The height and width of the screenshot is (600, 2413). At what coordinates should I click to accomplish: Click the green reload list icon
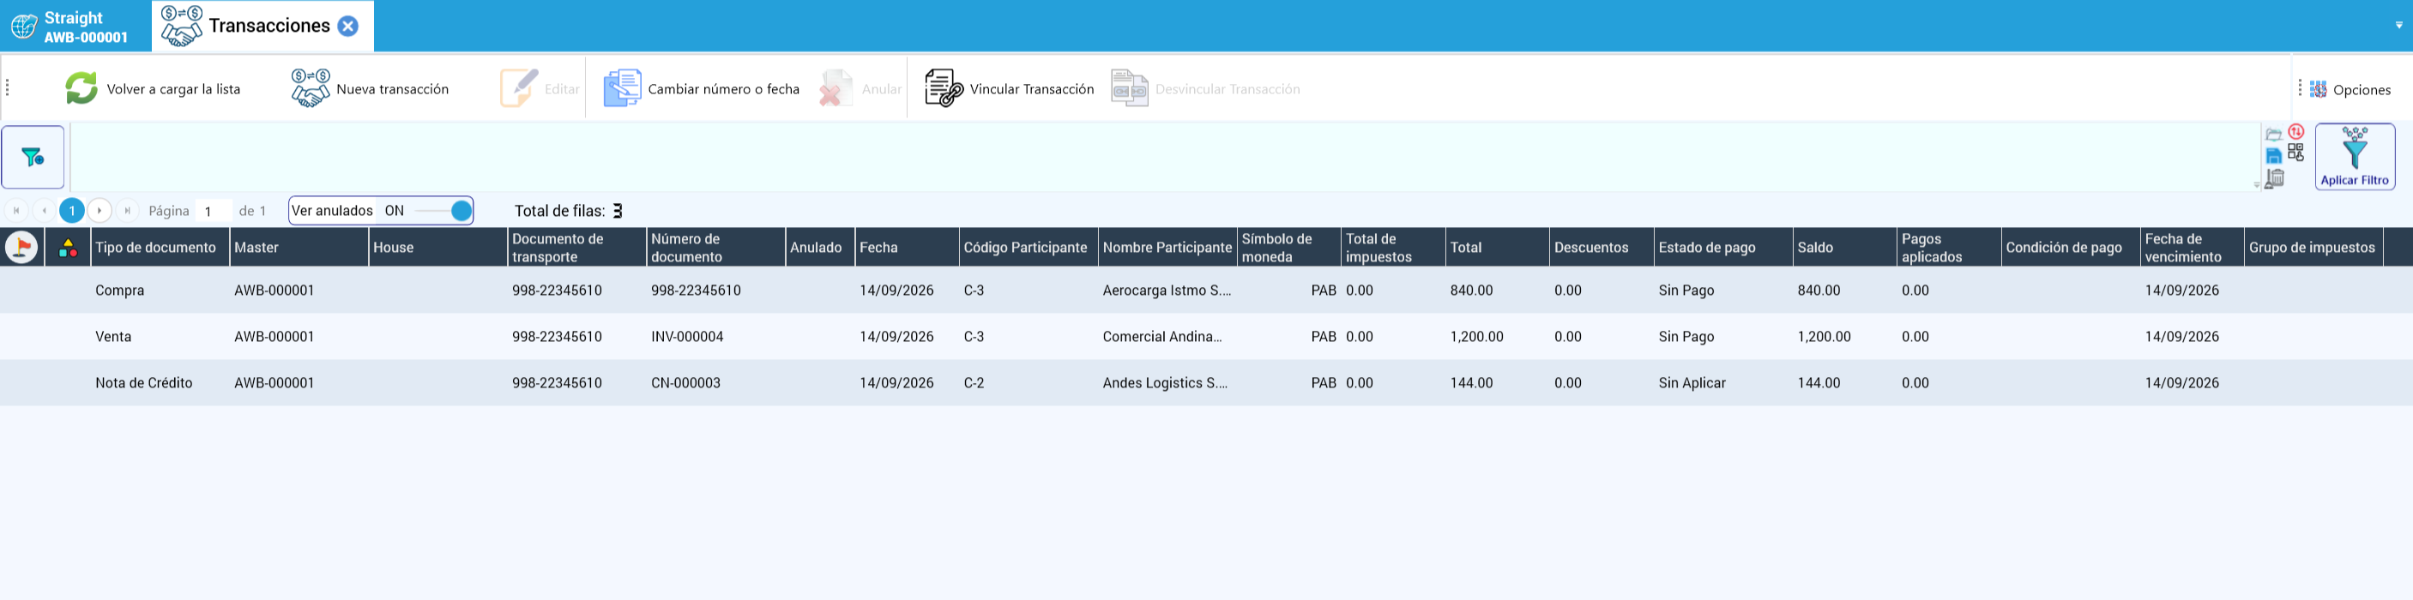(81, 88)
